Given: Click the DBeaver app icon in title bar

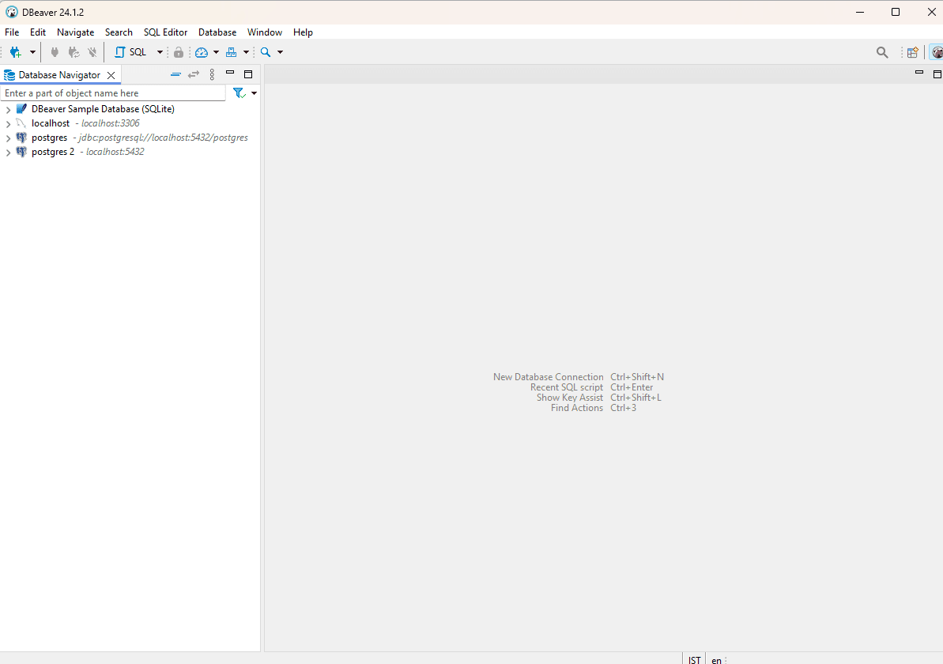Looking at the screenshot, I should coord(11,12).
